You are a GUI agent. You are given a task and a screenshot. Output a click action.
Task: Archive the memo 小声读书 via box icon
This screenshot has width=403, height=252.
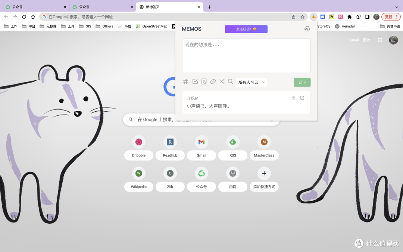pyautogui.click(x=293, y=98)
